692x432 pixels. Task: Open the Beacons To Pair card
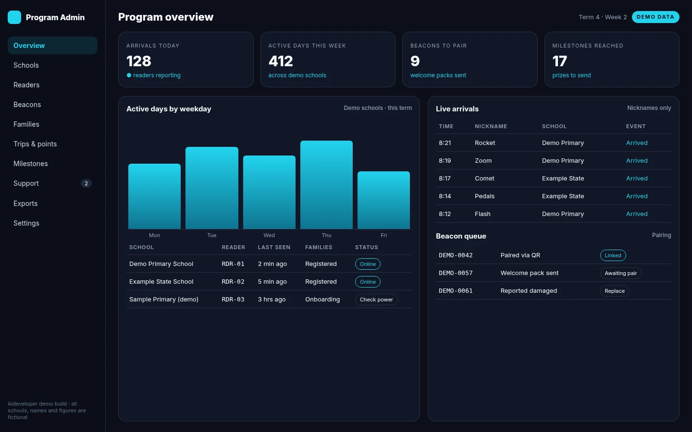point(470,60)
